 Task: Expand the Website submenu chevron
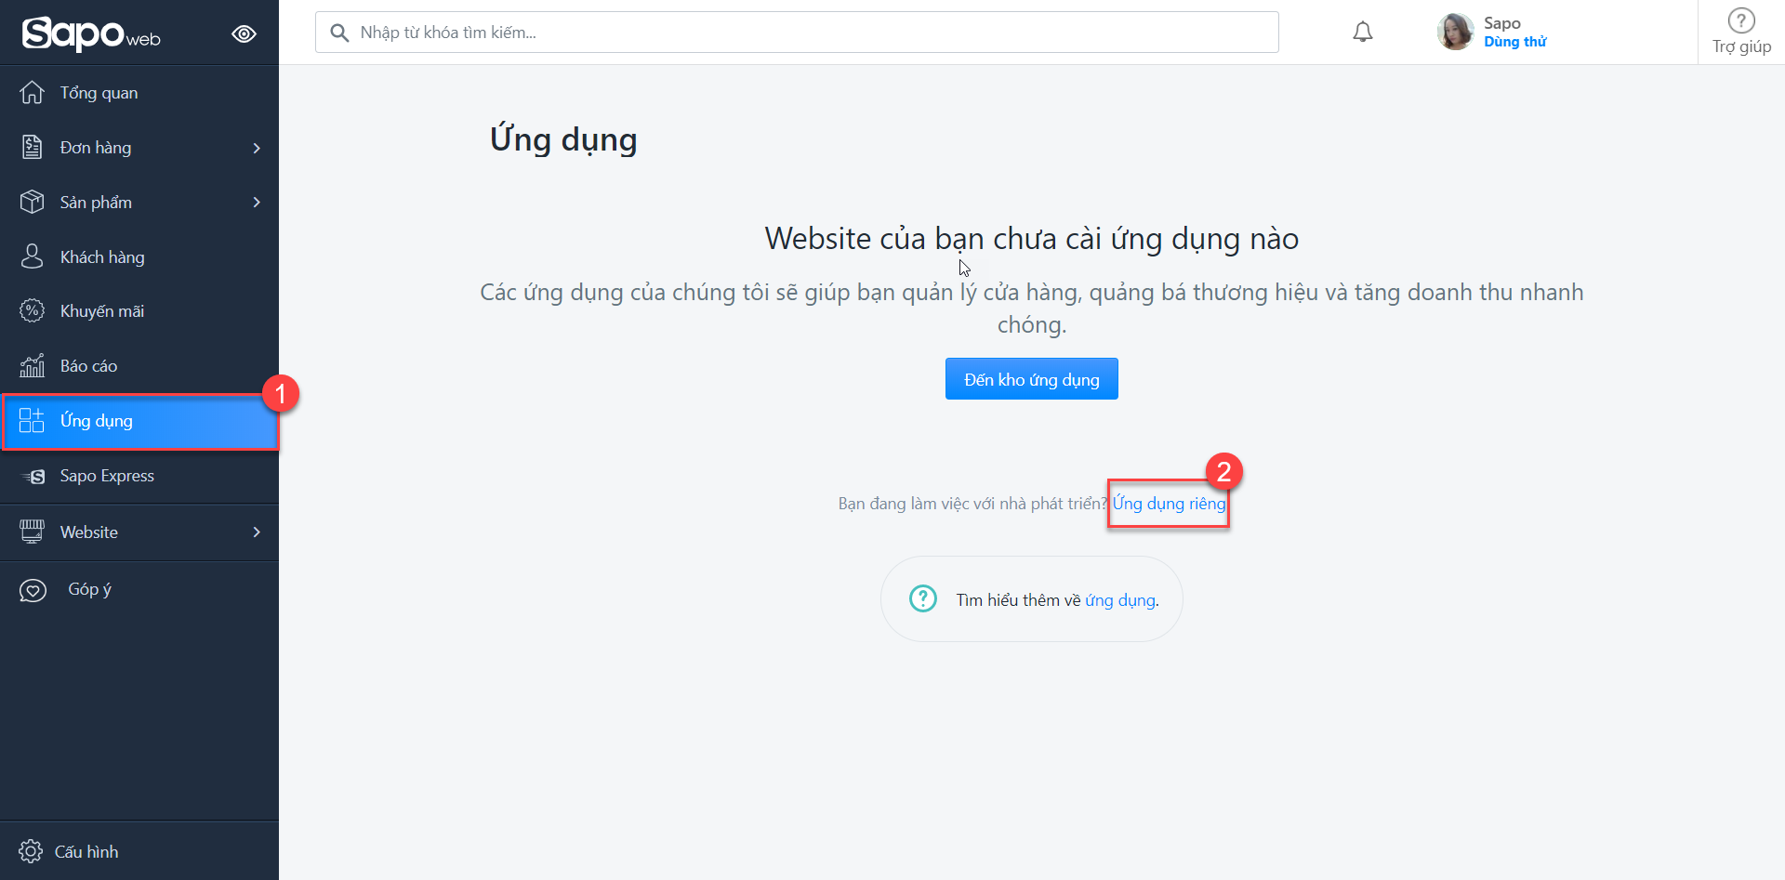coord(257,532)
